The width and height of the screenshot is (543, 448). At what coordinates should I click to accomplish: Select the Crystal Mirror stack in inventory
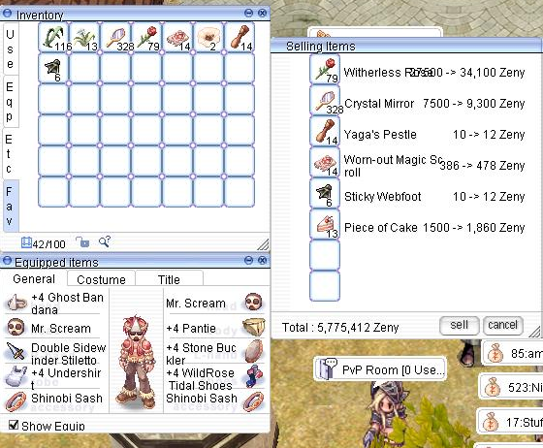coord(115,38)
